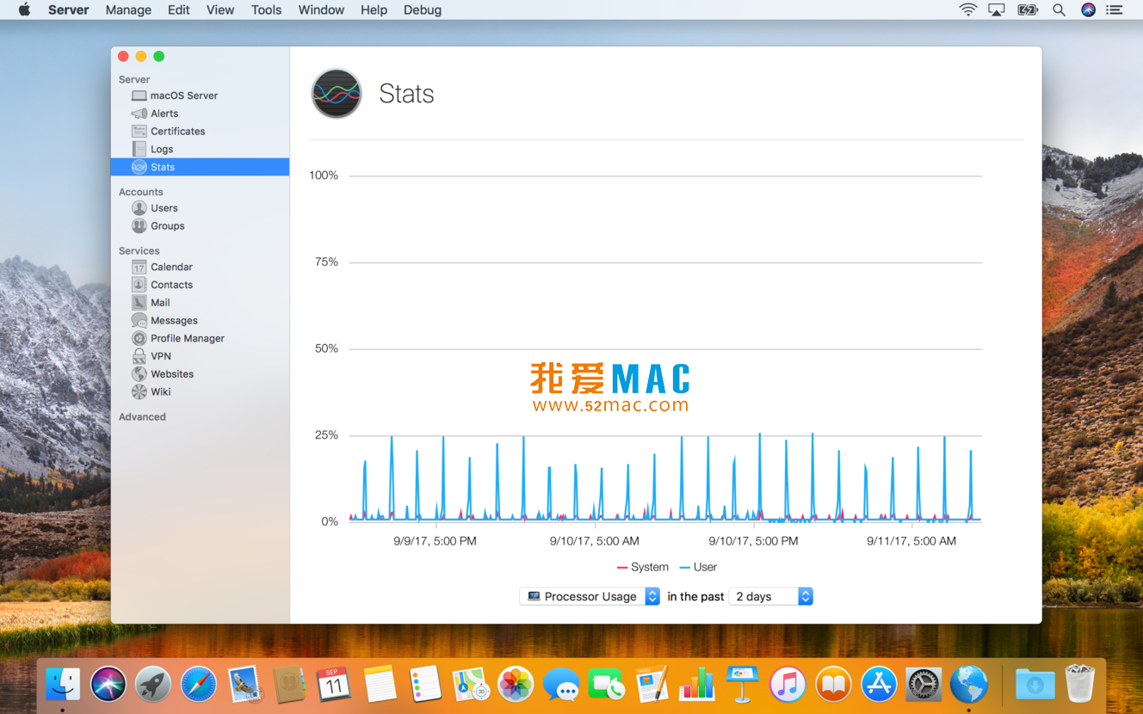Check the battery status icon
This screenshot has width=1143, height=714.
(1028, 9)
